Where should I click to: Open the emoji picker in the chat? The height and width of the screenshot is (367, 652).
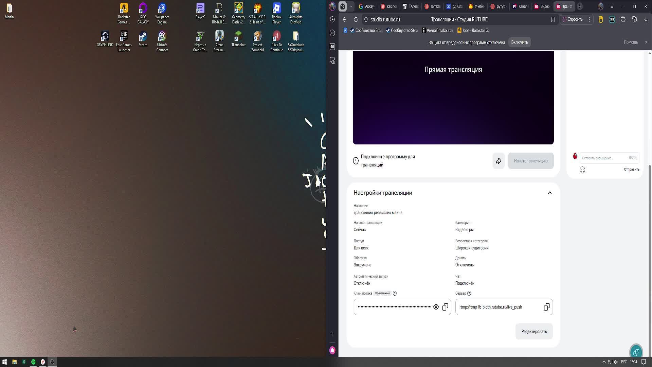(582, 170)
